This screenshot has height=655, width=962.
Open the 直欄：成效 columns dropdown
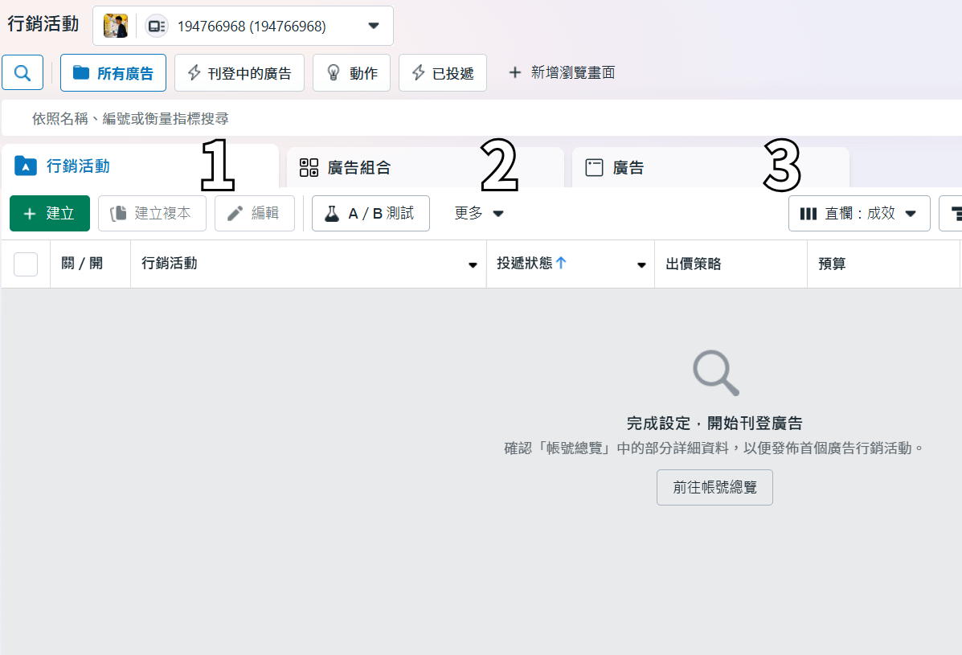[x=858, y=214]
